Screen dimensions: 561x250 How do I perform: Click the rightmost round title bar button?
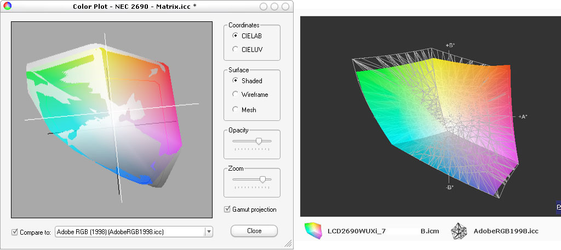[285, 7]
